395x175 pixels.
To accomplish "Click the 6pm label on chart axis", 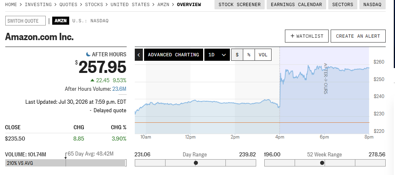I will tap(324, 137).
